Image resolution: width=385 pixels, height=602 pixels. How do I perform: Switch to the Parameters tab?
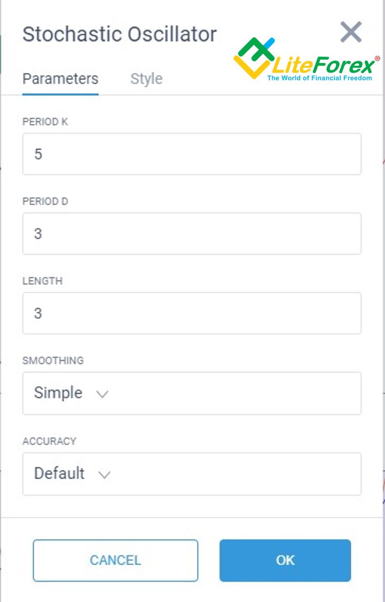coord(60,79)
